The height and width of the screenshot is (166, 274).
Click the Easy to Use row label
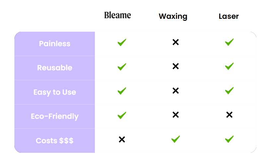coord(55,92)
